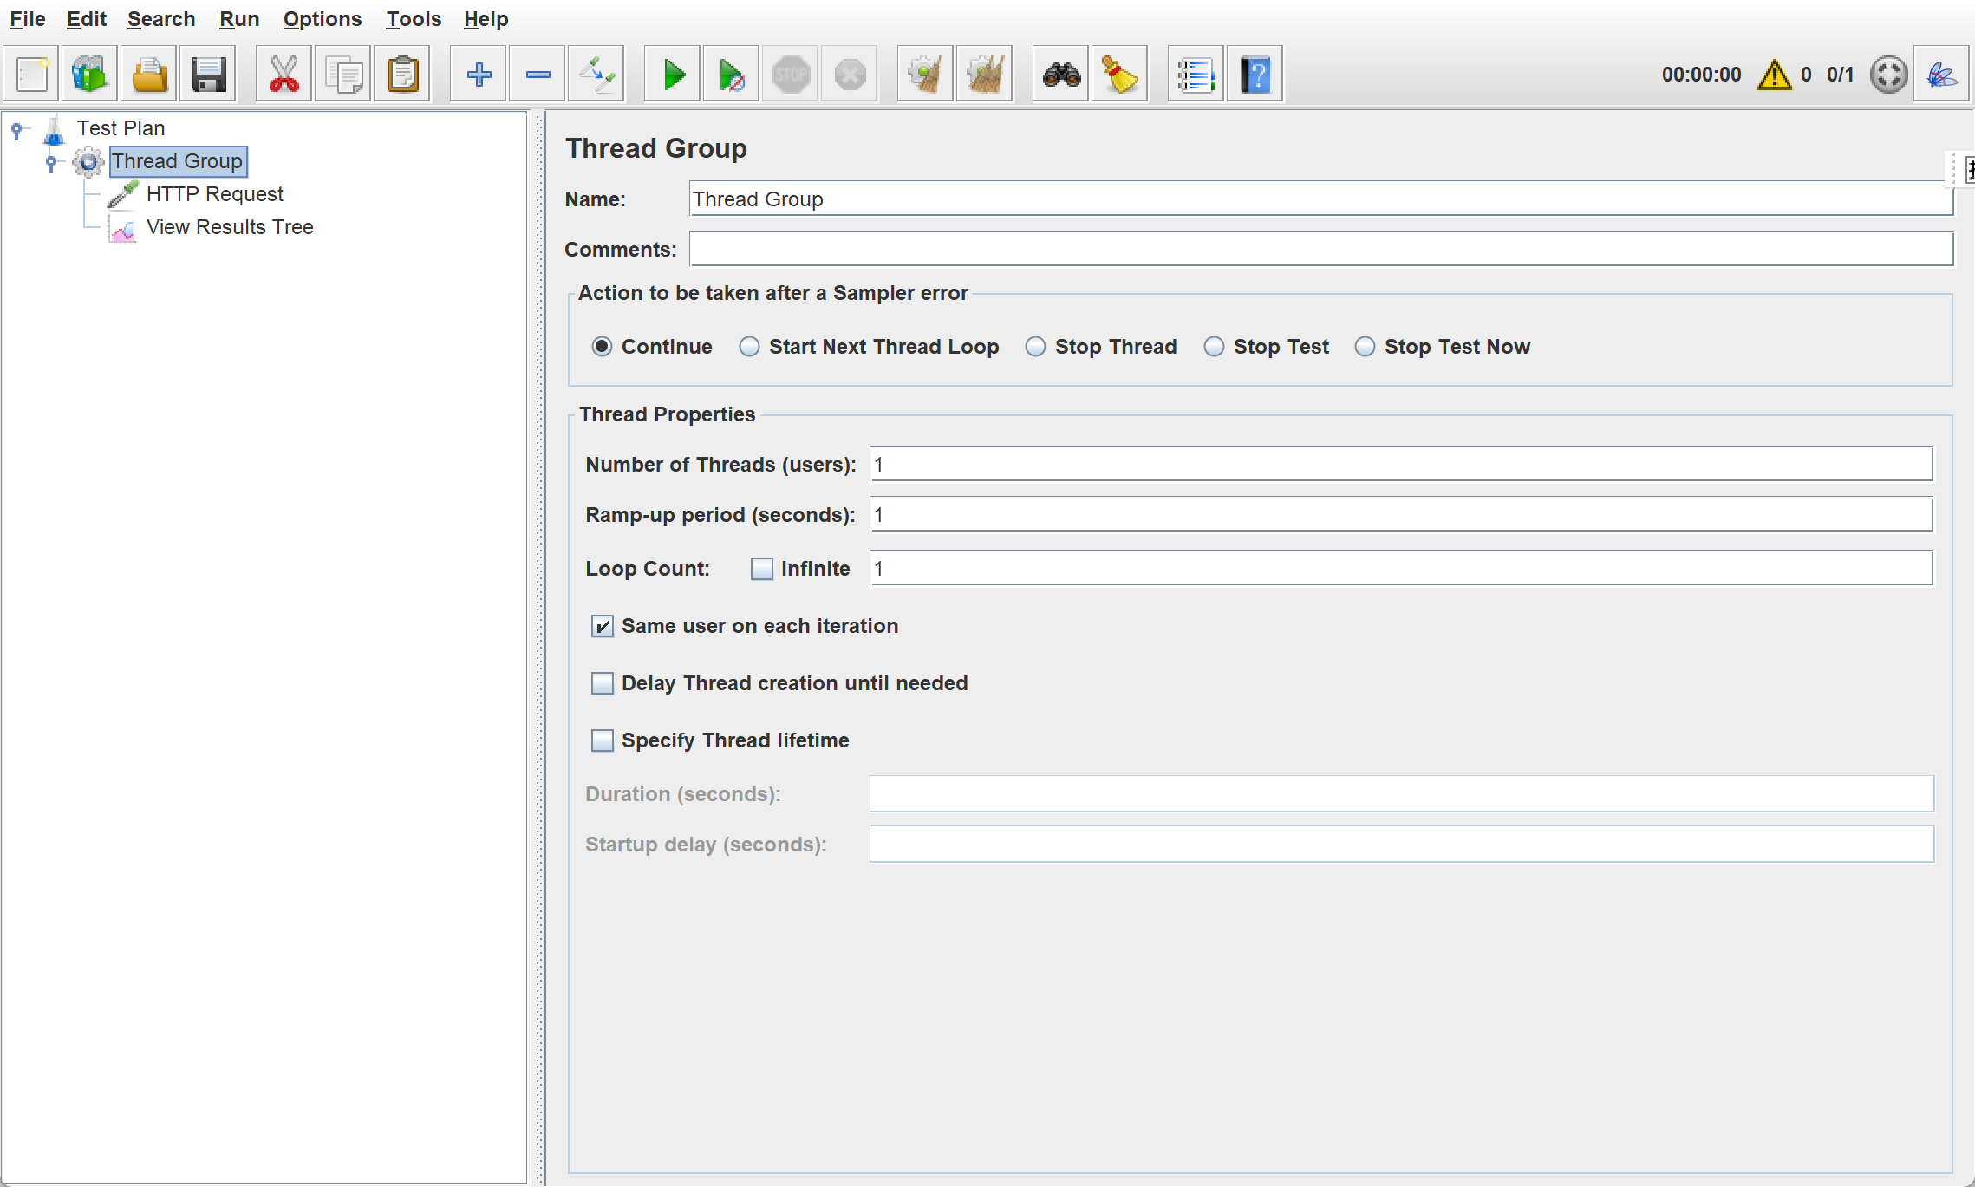Check Specify Thread lifetime box

tap(603, 740)
